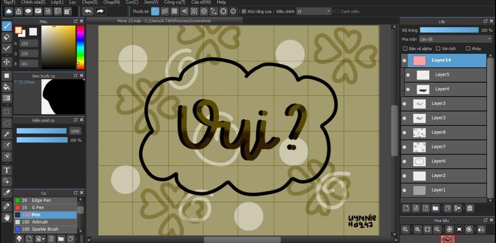Select the Airbrush brush
The height and width of the screenshot is (243, 496).
click(x=45, y=222)
